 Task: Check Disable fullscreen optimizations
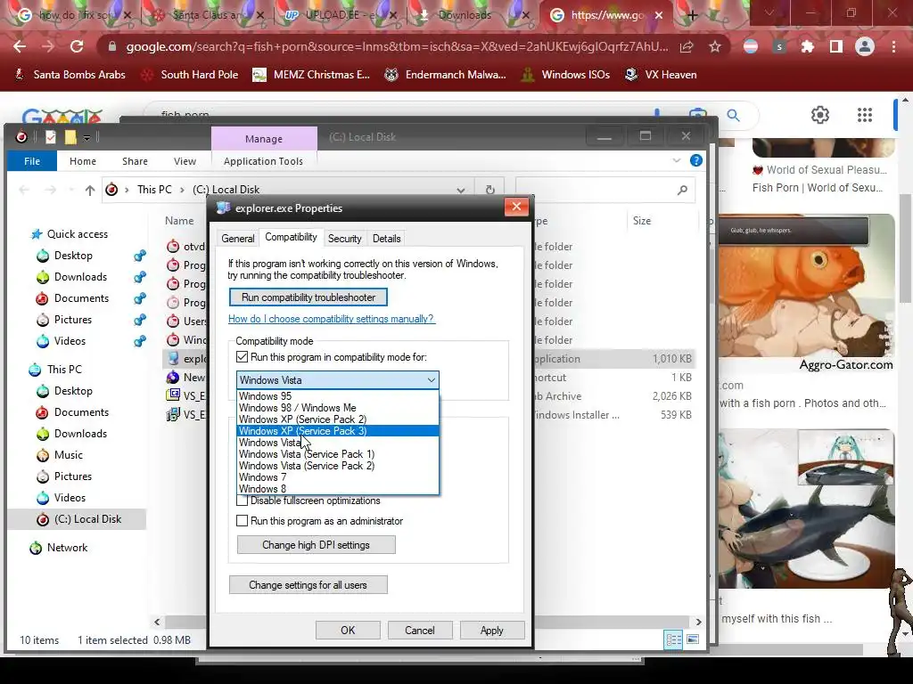243,501
